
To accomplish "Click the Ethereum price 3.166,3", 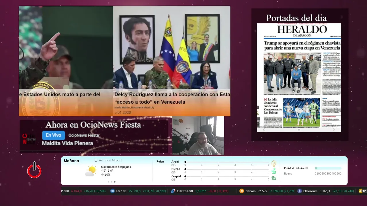I will tap(325, 191).
